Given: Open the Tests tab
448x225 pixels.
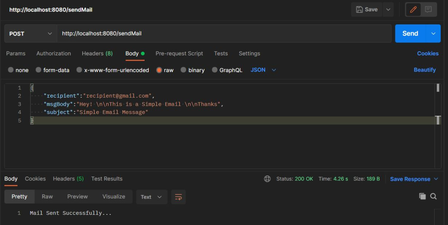Looking at the screenshot, I should tap(221, 53).
